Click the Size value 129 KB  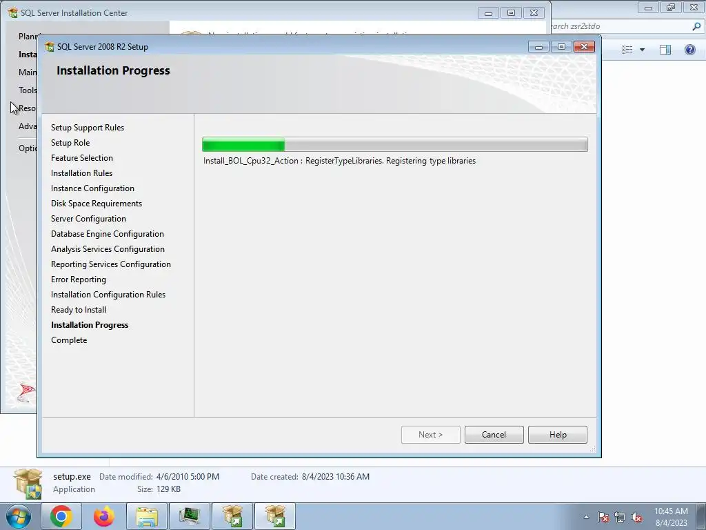pyautogui.click(x=168, y=489)
